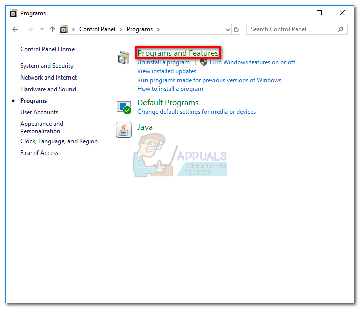360x309 pixels.
Task: Click the Search Control Panel field
Action: pyautogui.click(x=297, y=29)
